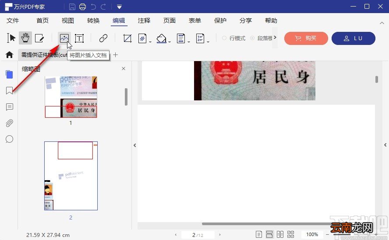This screenshot has height=240, width=389.
Task: Expand the Background dropdown arrow
Action: [170, 42]
